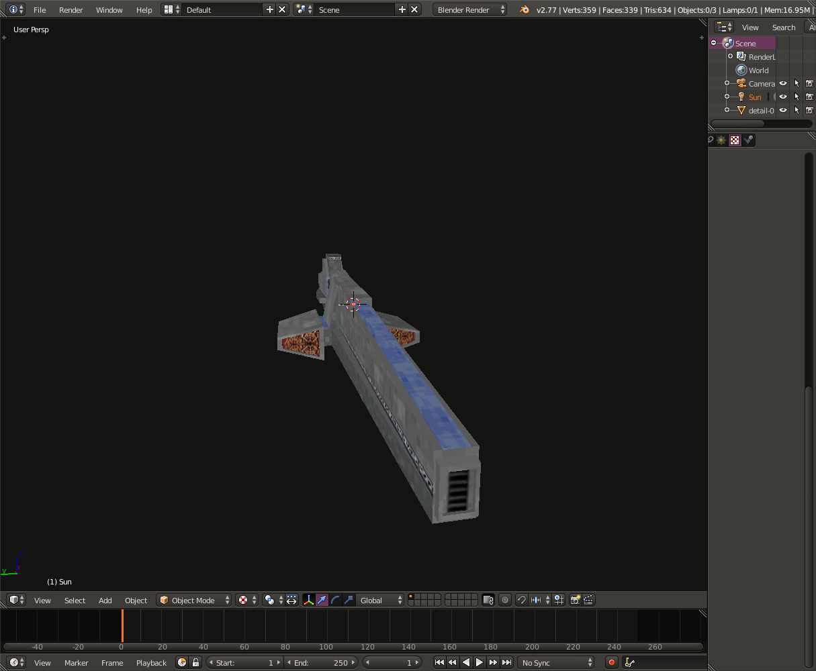Click the Search button in the outliner
816x671 pixels.
(783, 28)
